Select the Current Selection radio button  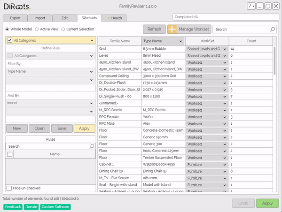pos(63,29)
